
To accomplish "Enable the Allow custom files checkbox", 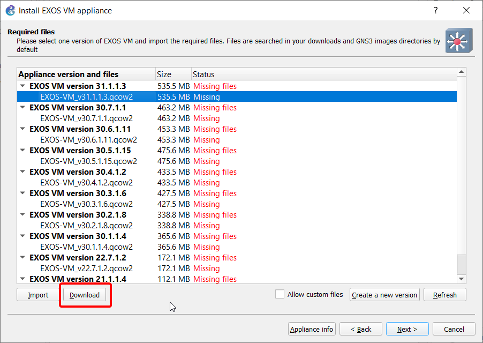I will click(x=280, y=294).
